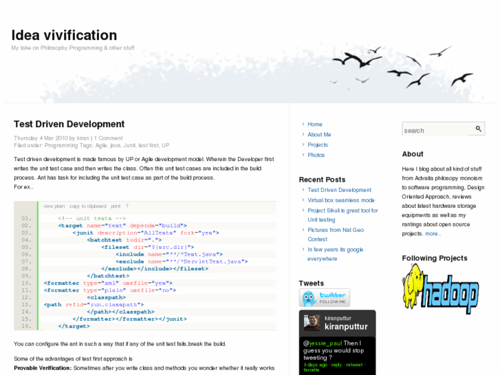Viewport: 500px width, 375px height.
Task: Open post In few years its google everywhere
Action: point(335,254)
